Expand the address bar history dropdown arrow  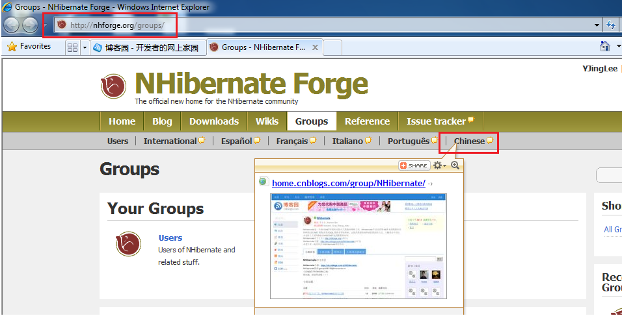[597, 25]
